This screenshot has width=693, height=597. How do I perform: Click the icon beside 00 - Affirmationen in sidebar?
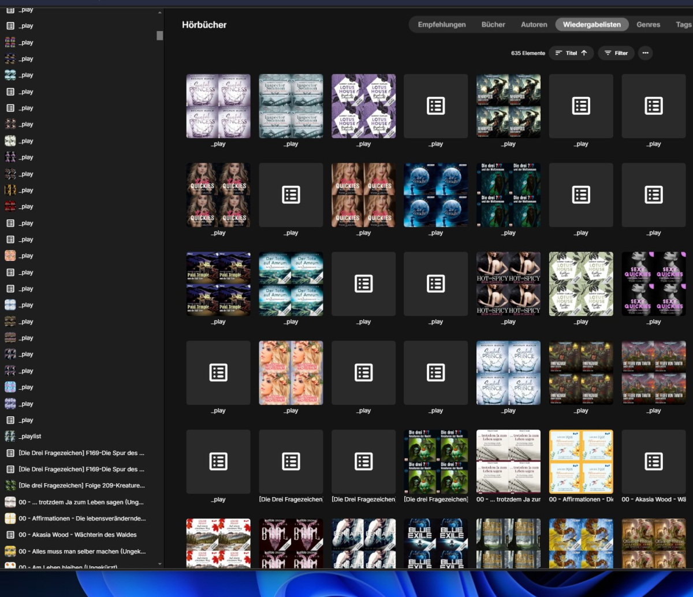coord(10,518)
